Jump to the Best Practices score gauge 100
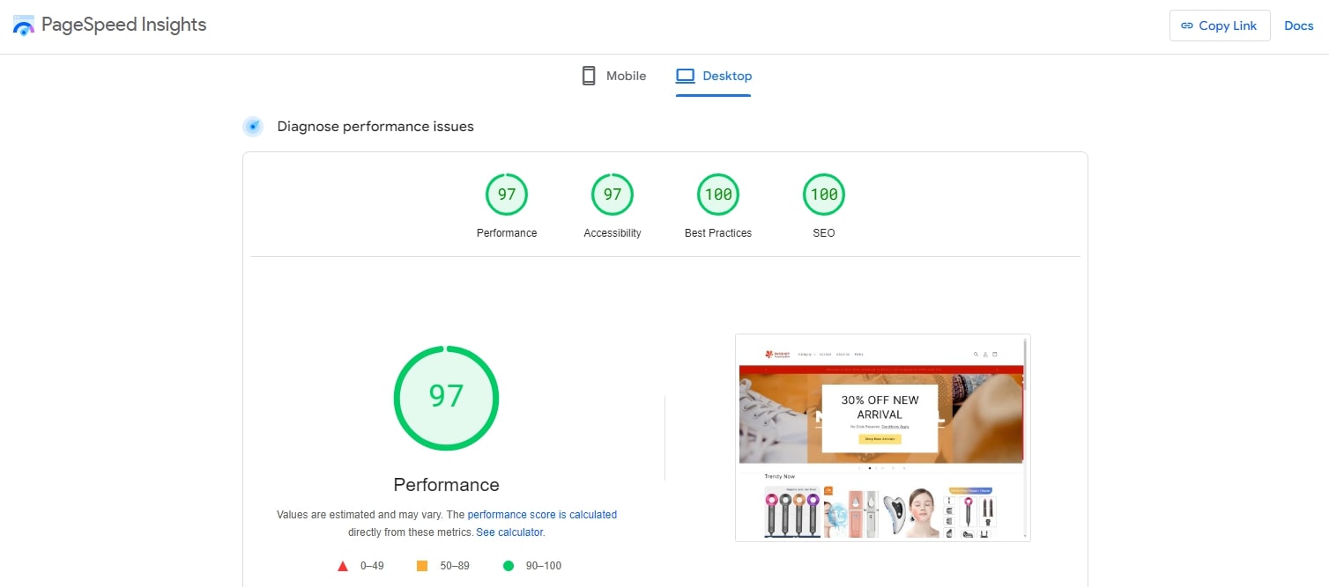This screenshot has width=1329, height=587. point(718,194)
